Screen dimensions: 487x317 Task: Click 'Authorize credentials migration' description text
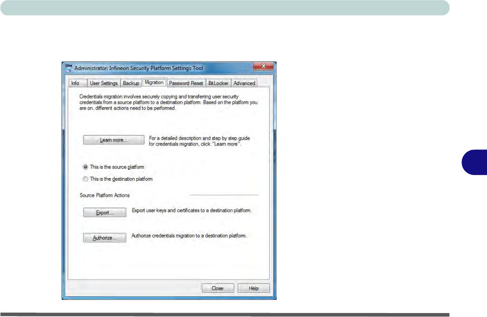(x=189, y=236)
